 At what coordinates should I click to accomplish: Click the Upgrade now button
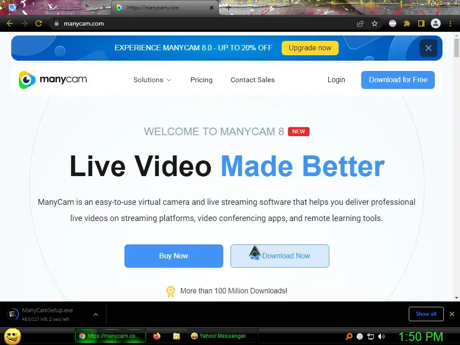pyautogui.click(x=310, y=48)
